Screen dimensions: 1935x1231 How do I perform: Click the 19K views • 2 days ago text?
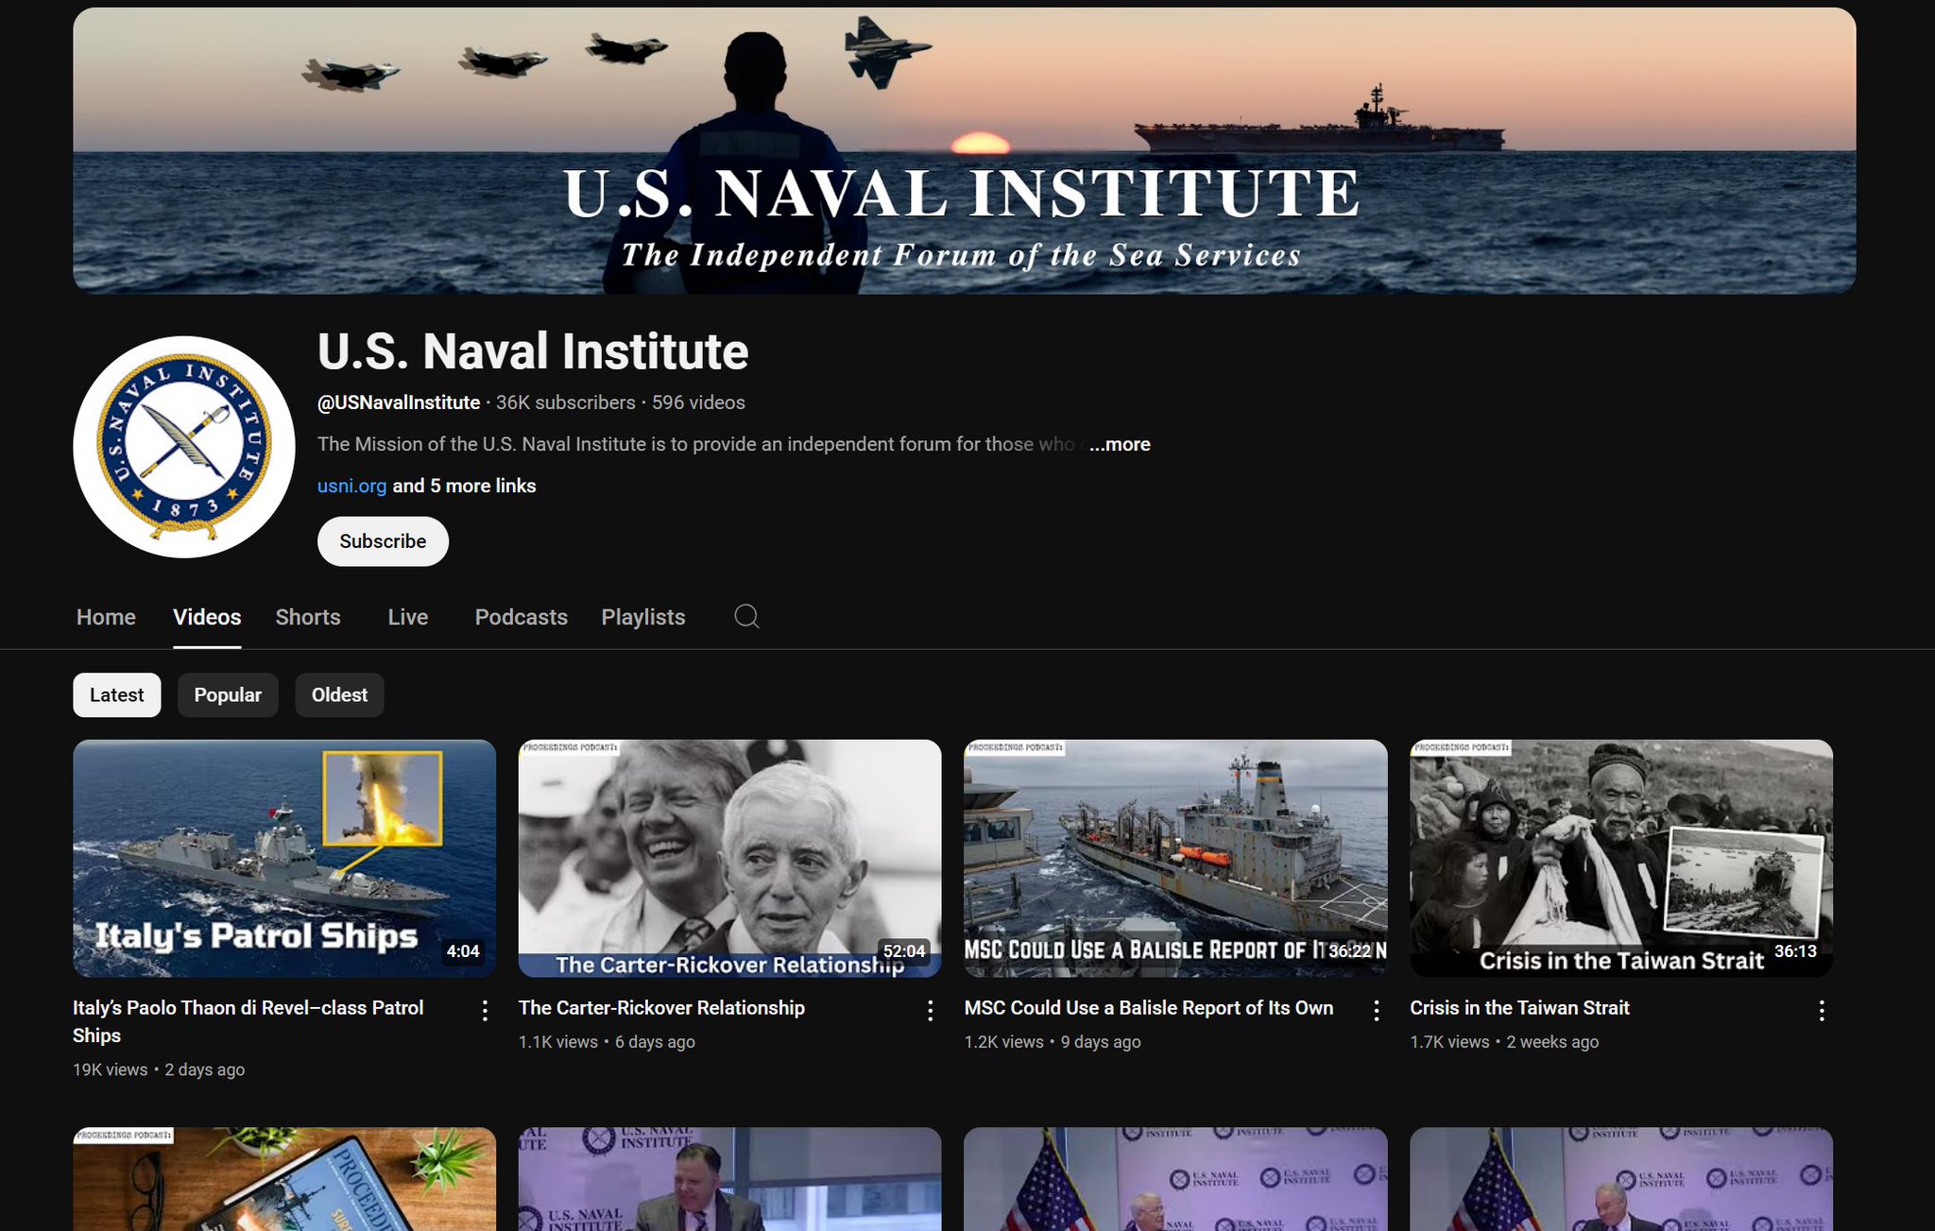(159, 1069)
